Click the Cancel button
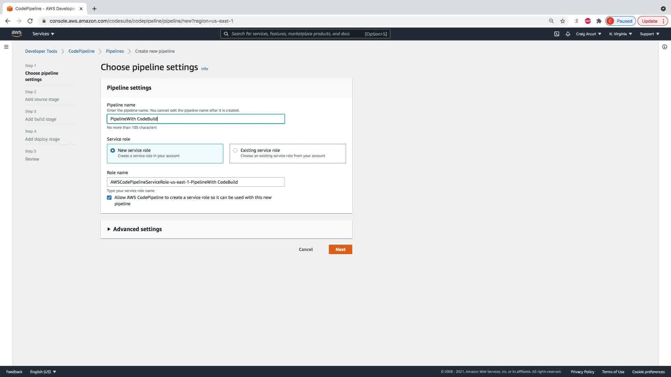Image resolution: width=671 pixels, height=377 pixels. [306, 249]
